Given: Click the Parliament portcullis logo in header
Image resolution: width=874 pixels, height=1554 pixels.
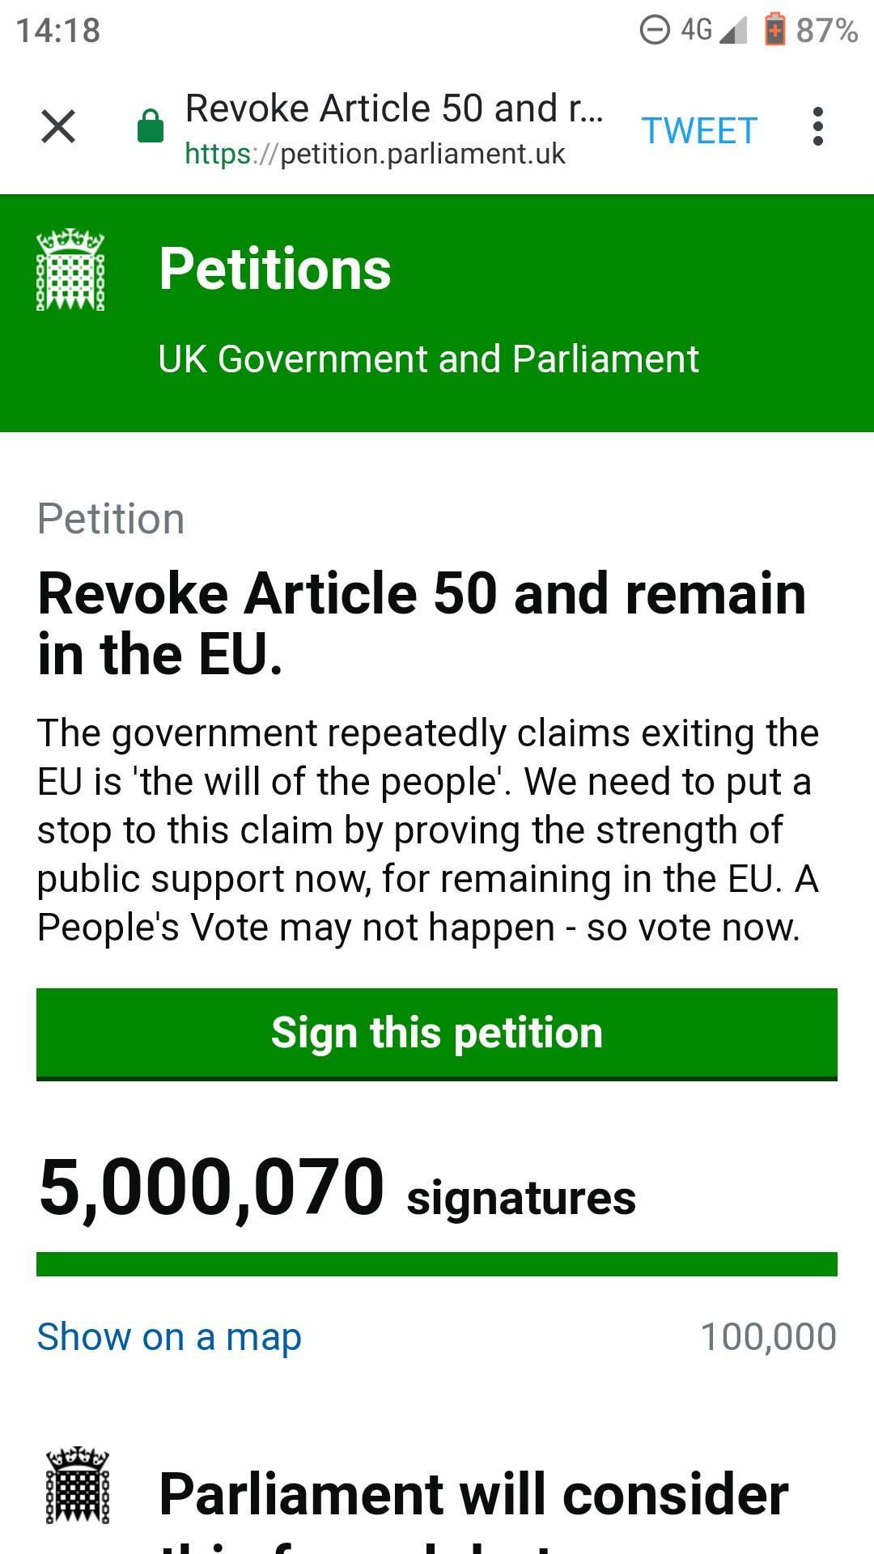Looking at the screenshot, I should point(71,270).
